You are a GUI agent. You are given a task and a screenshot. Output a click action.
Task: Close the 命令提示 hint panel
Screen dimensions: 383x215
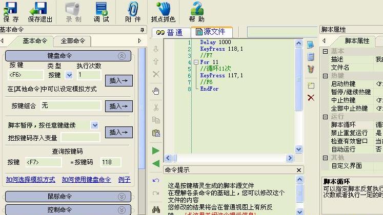click(x=299, y=170)
